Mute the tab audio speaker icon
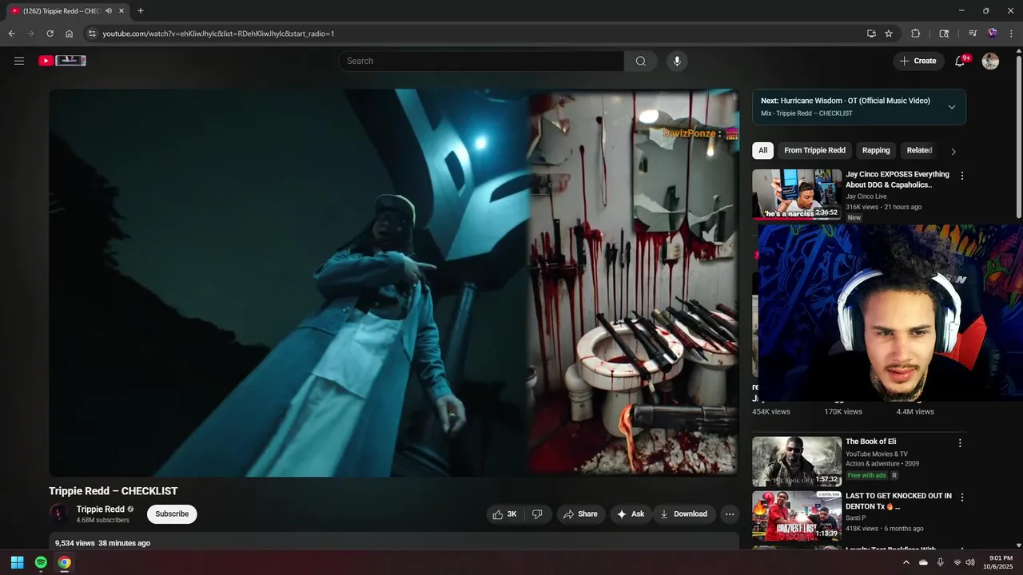The height and width of the screenshot is (575, 1023). 109,11
